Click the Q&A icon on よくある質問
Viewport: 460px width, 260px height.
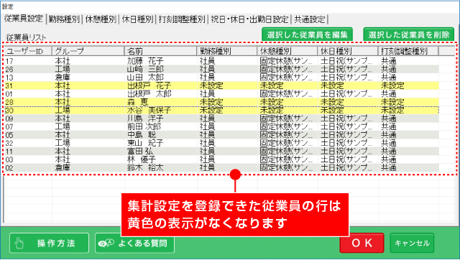pyautogui.click(x=106, y=243)
